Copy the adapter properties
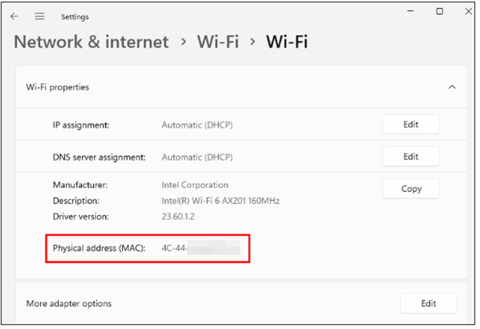Viewport: 480px width, 329px height. [x=411, y=189]
